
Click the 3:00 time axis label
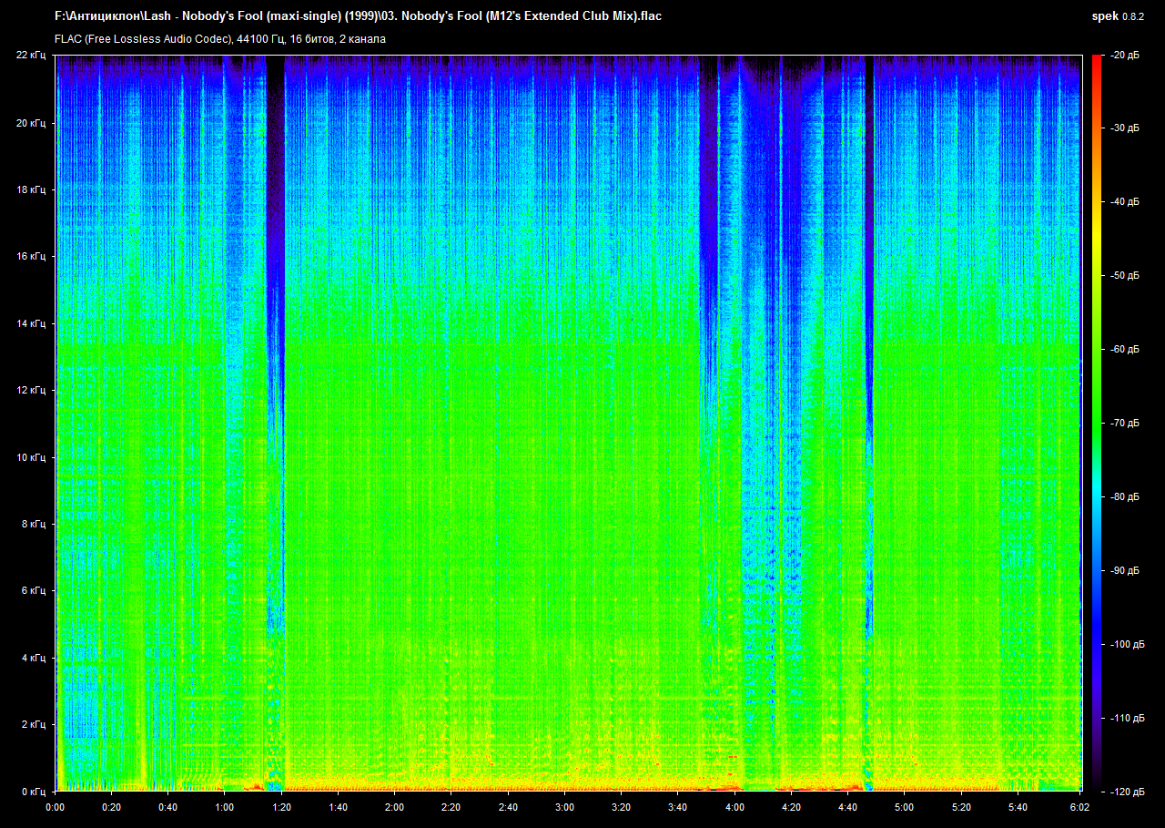pyautogui.click(x=564, y=807)
